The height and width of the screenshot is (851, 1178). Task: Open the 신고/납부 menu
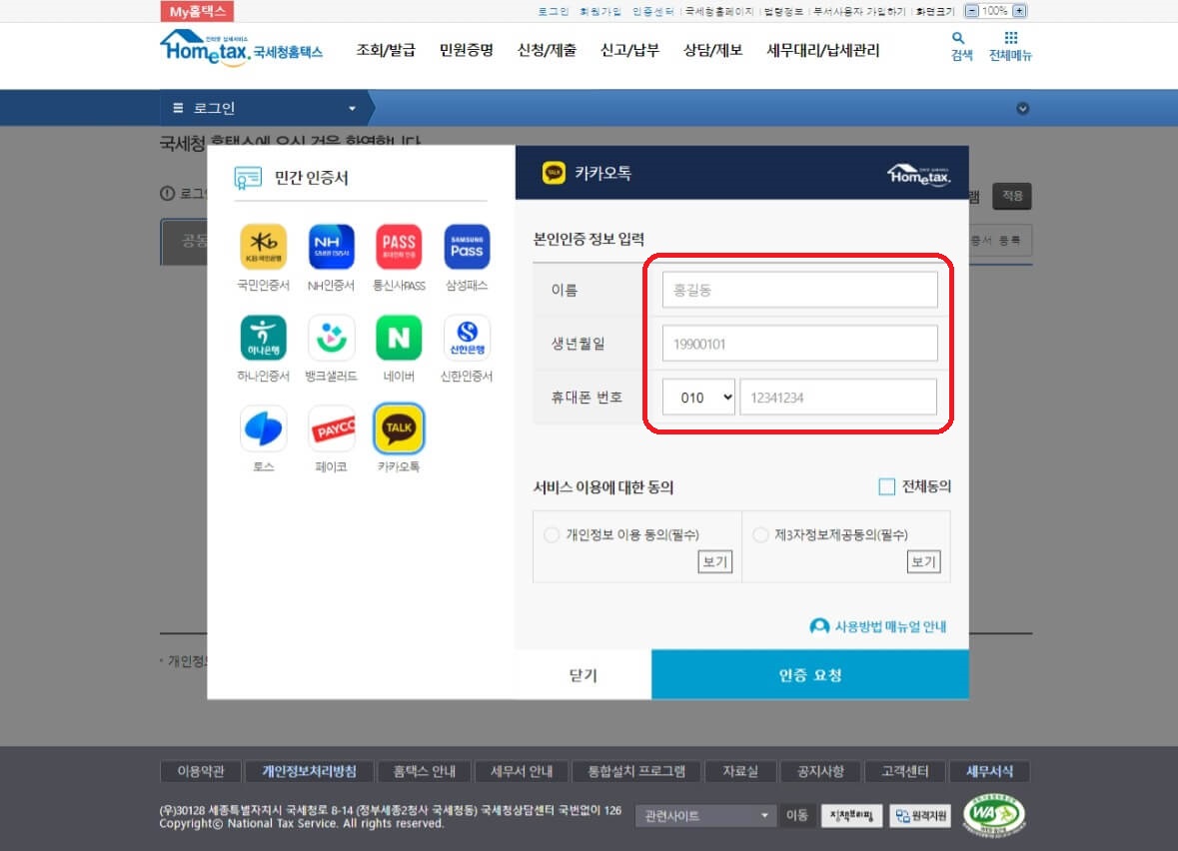click(x=629, y=50)
